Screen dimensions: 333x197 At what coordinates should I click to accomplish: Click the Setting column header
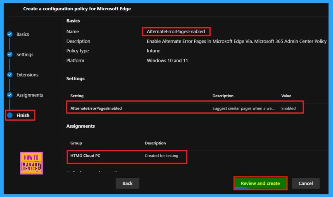[x=77, y=96]
